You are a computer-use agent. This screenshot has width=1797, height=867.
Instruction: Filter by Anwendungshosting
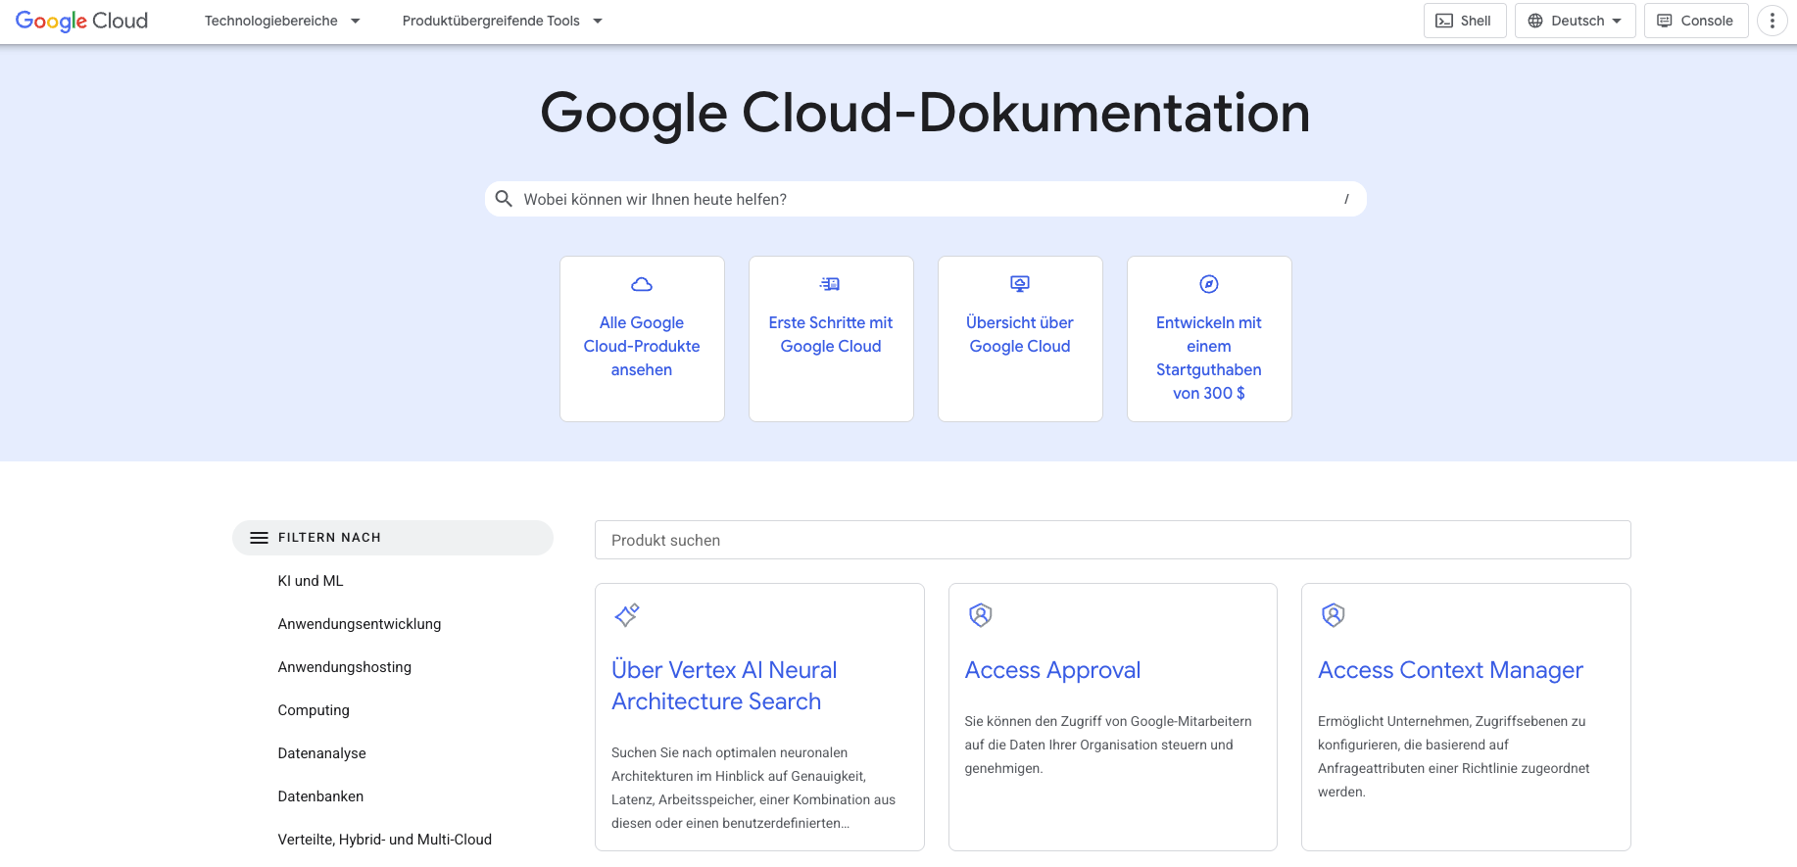tap(345, 667)
